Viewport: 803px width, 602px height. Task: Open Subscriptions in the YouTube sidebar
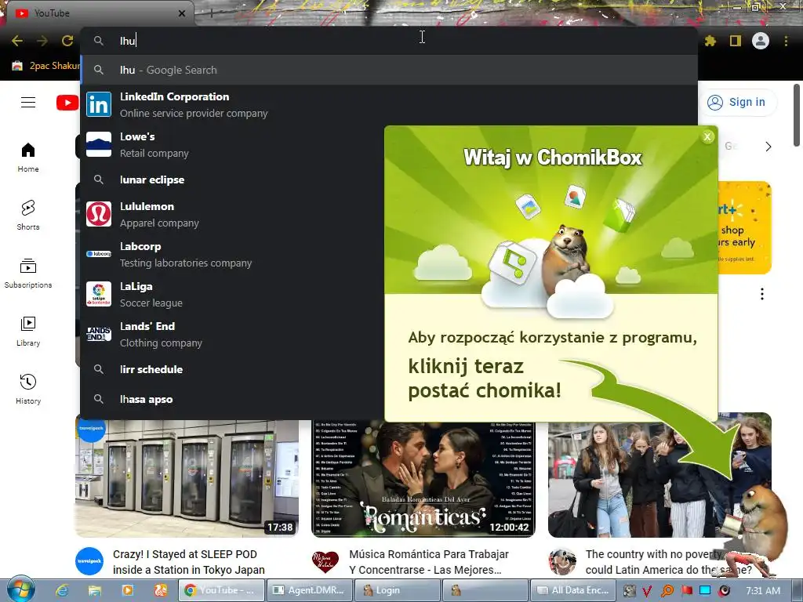28,274
